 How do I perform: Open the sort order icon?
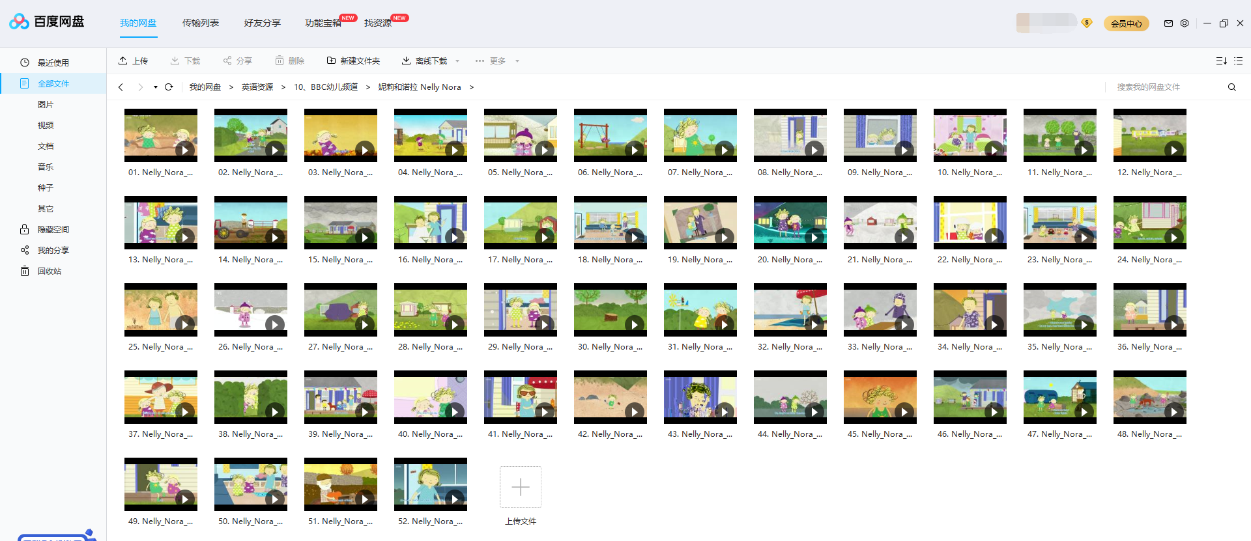click(1221, 61)
